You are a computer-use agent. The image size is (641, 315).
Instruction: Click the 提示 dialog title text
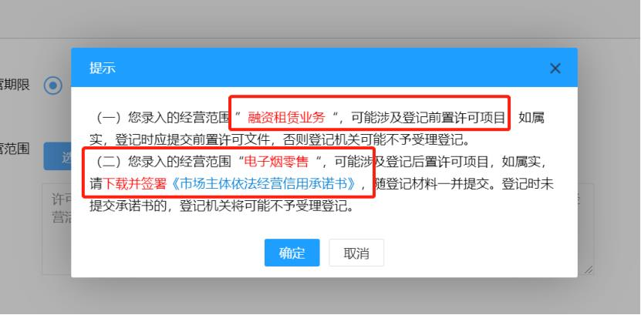(x=103, y=68)
